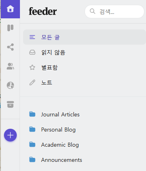146x171 pixels.
Task: Click the purple plus add button
Action: (x=10, y=135)
